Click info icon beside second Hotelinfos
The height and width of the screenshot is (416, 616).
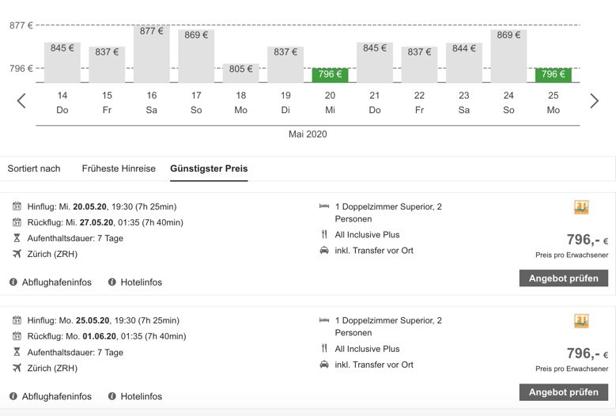[112, 396]
